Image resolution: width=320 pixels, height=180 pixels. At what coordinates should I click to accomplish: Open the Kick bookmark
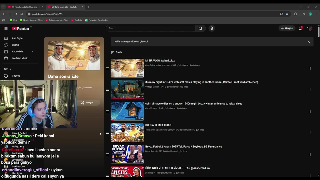(13, 20)
